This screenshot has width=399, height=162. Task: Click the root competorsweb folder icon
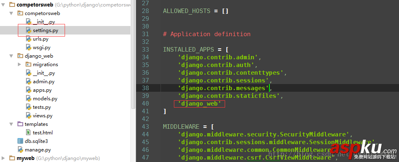point(12,4)
